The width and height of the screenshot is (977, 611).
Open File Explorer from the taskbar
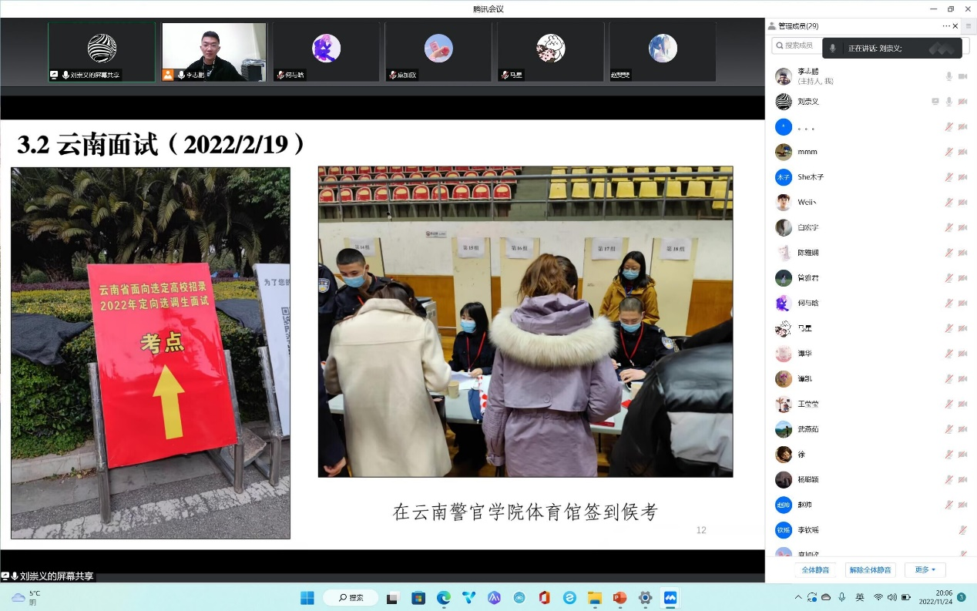[x=594, y=598]
